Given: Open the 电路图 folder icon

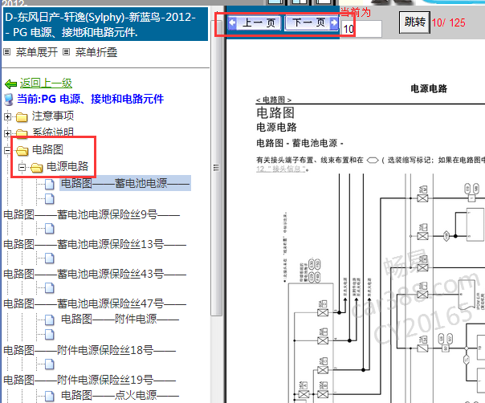Looking at the screenshot, I should [x=22, y=151].
